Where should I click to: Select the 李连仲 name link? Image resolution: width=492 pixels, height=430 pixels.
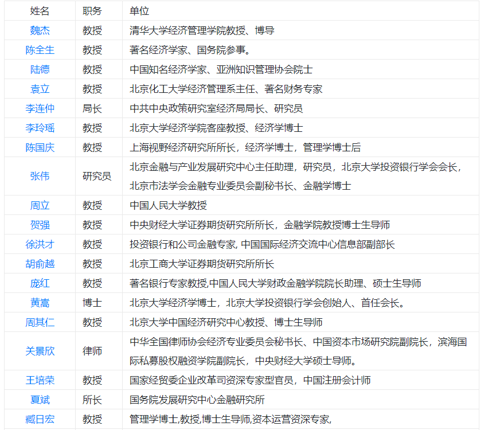pos(40,108)
